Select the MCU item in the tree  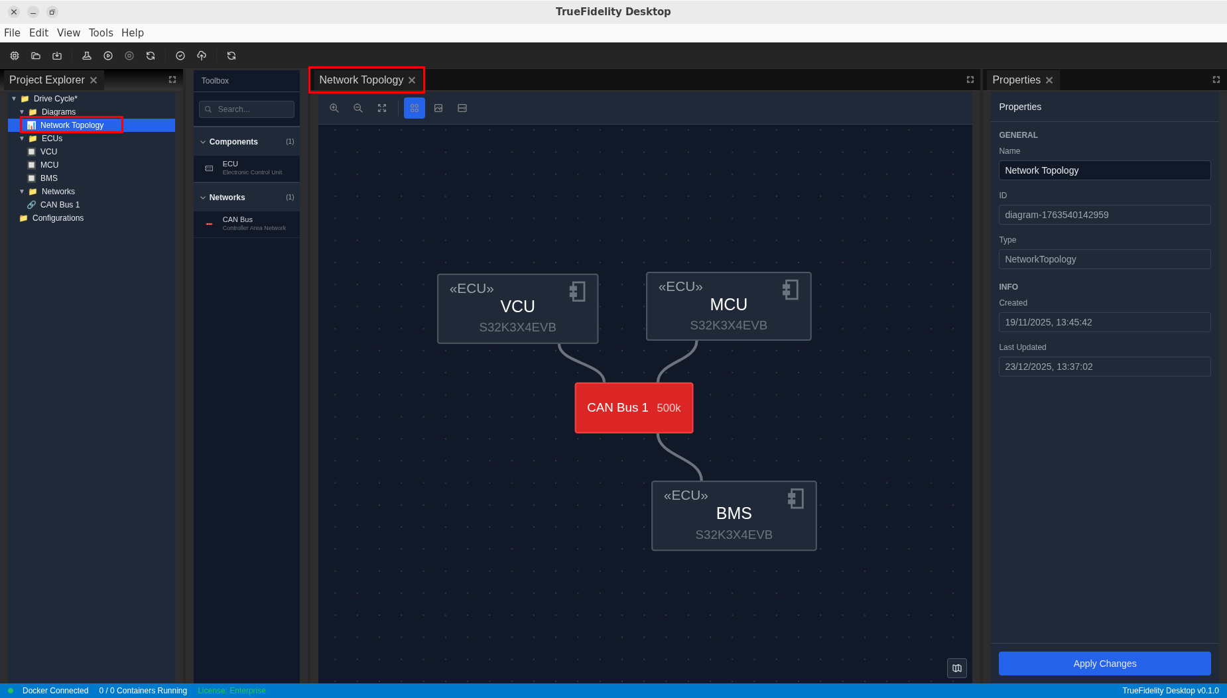point(92,165)
